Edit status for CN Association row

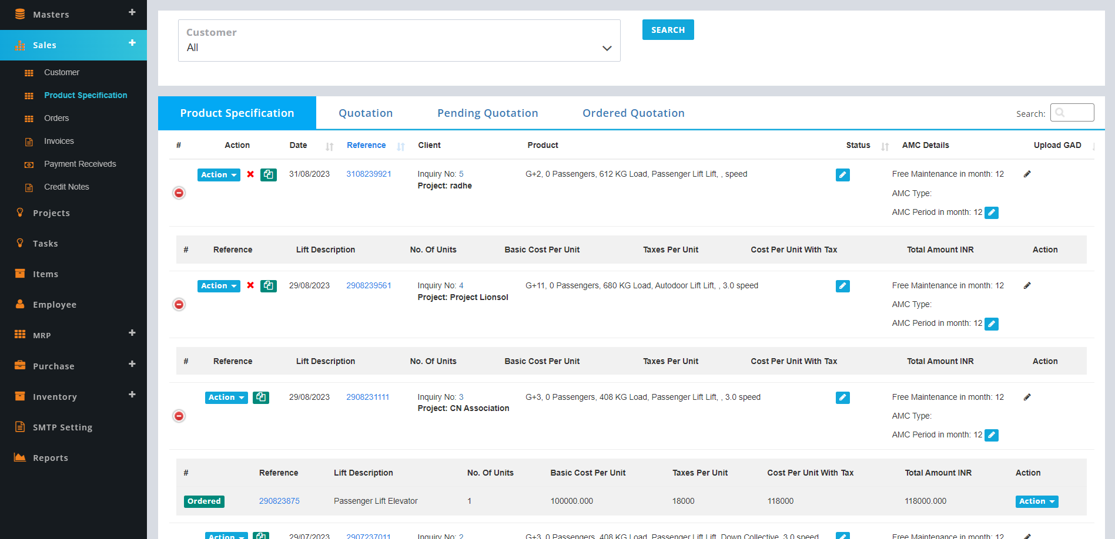click(843, 397)
